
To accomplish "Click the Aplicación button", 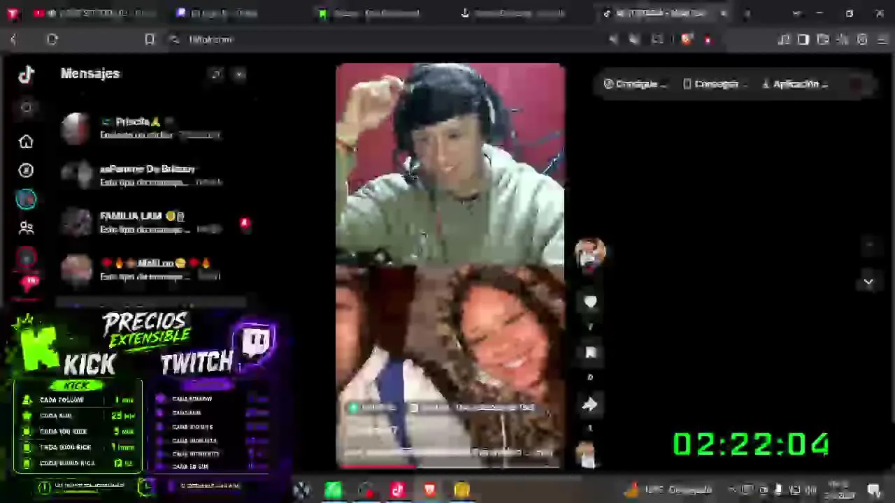I will coord(795,84).
